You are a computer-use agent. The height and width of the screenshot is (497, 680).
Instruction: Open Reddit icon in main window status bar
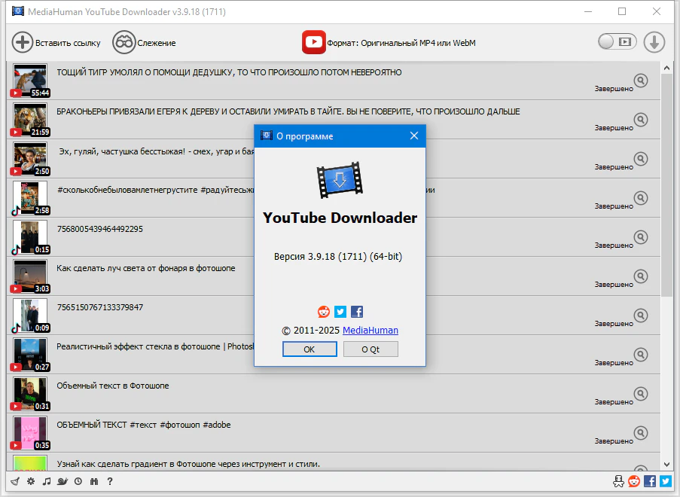pyautogui.click(x=634, y=481)
